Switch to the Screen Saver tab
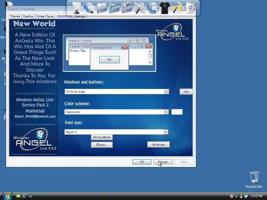Image resolution: width=267 pixels, height=200 pixels. [45, 16]
